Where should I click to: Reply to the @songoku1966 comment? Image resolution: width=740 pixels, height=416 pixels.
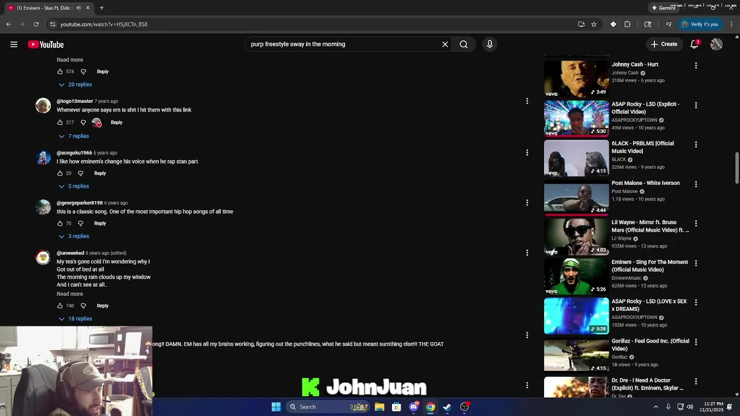[x=100, y=173]
